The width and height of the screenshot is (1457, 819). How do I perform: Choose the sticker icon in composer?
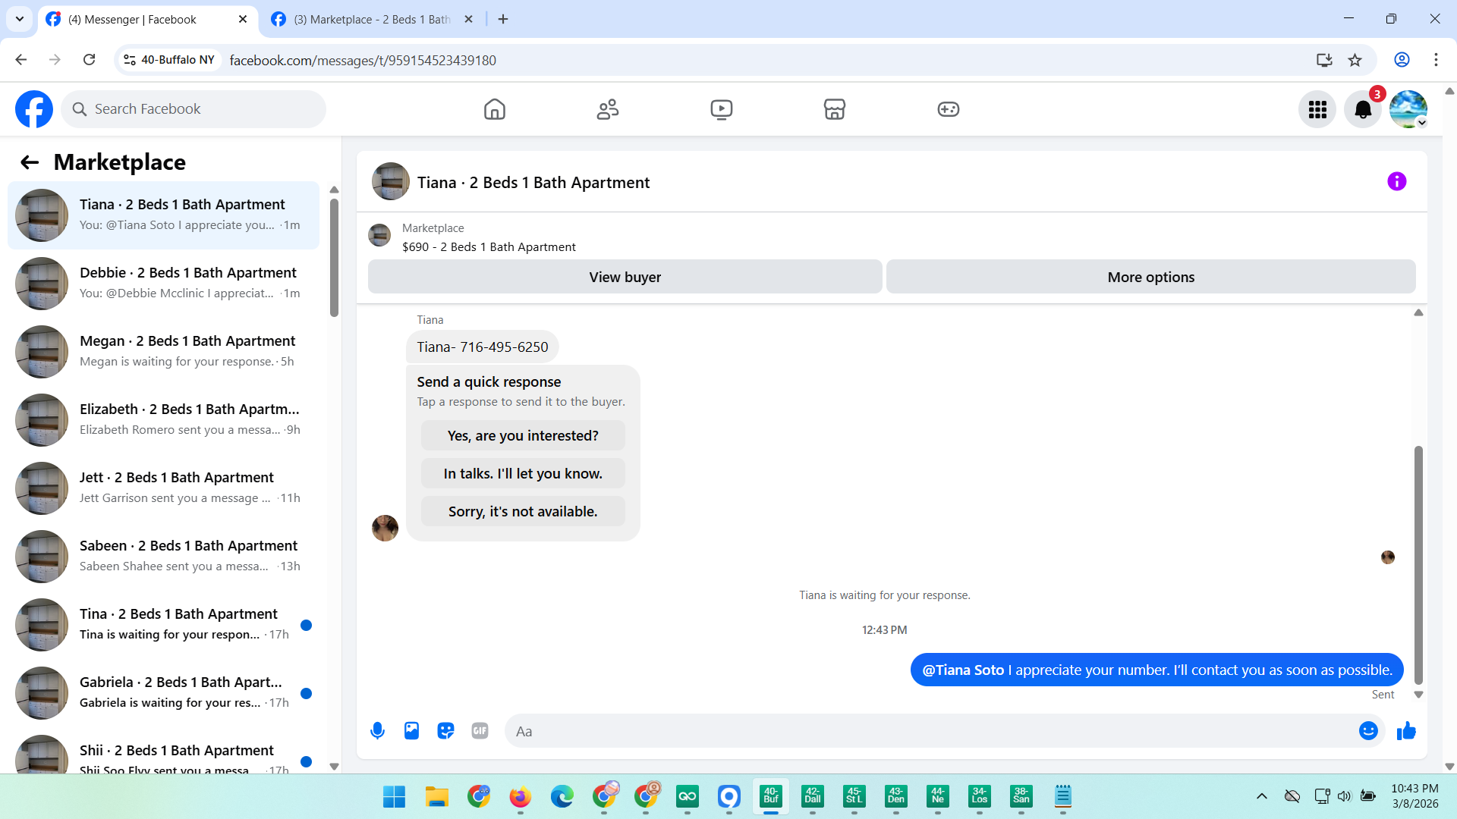[x=445, y=731]
